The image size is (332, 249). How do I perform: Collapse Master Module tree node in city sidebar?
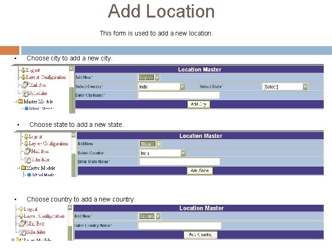click(16, 101)
